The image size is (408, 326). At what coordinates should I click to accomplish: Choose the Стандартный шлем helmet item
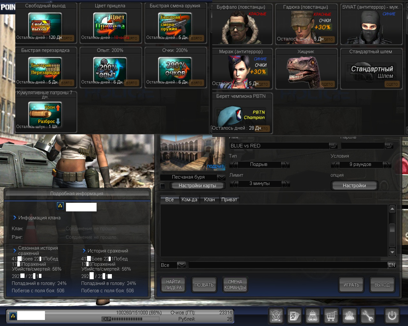[371, 69]
